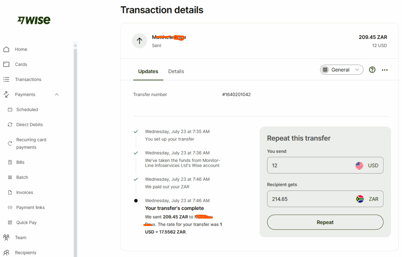
Task: Click the help question mark icon
Action: click(x=372, y=70)
